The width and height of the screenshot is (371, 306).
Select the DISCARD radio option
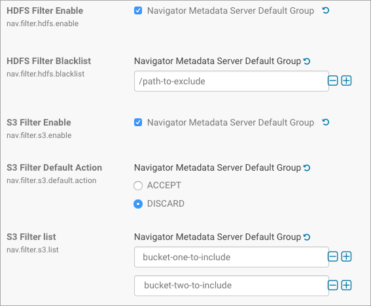tap(138, 204)
